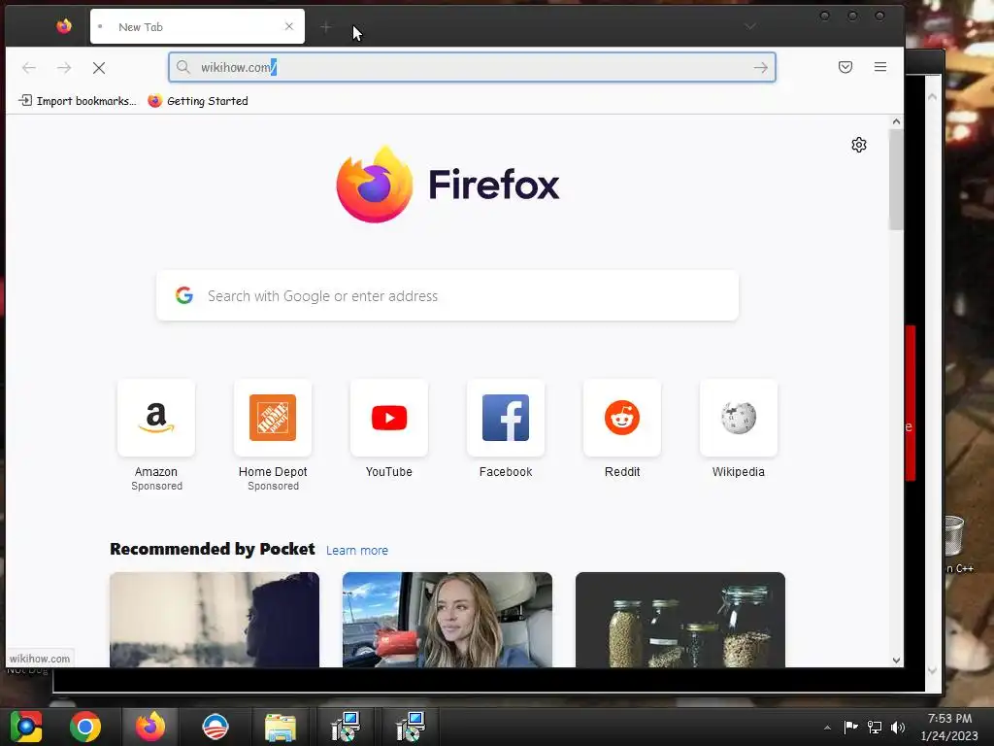Click the Go arrow in address bar
This screenshot has width=994, height=746.
click(x=760, y=67)
